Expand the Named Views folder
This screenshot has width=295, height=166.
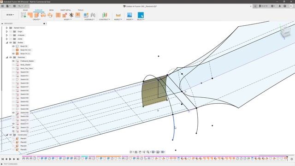pos(7,28)
